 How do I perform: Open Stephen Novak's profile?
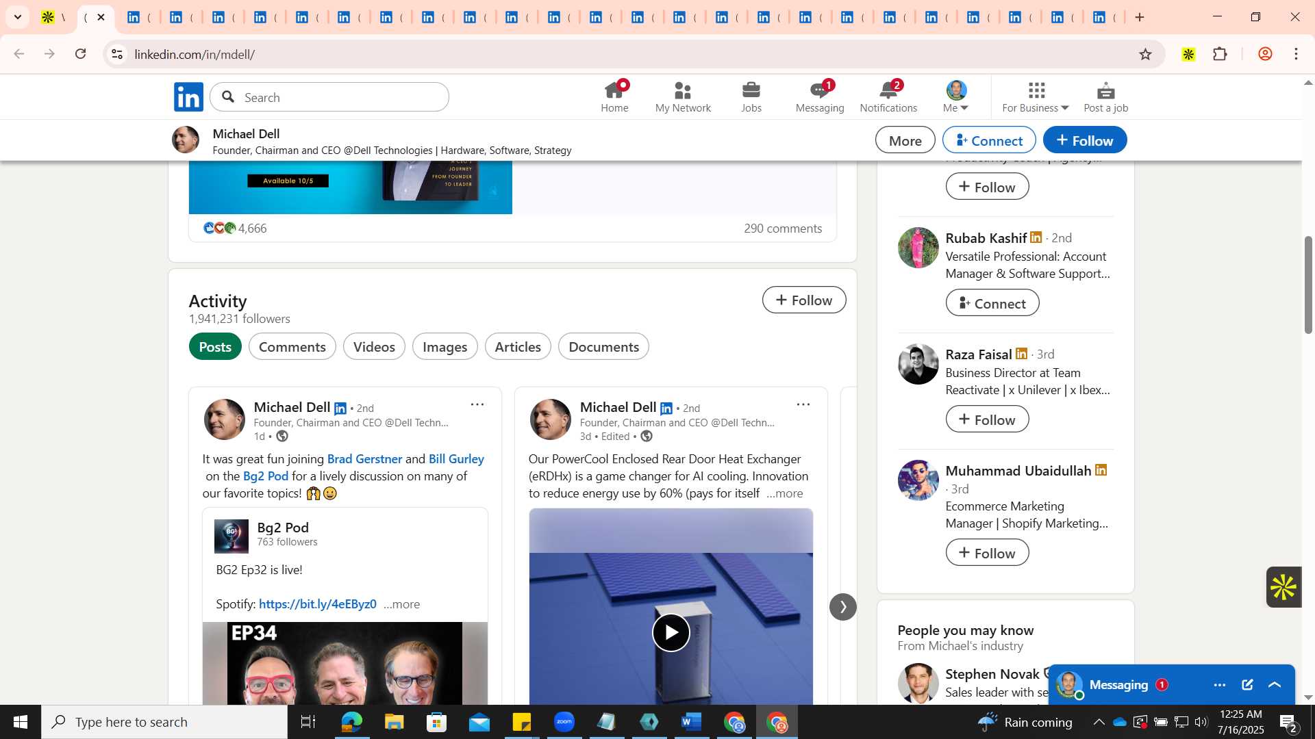(992, 674)
